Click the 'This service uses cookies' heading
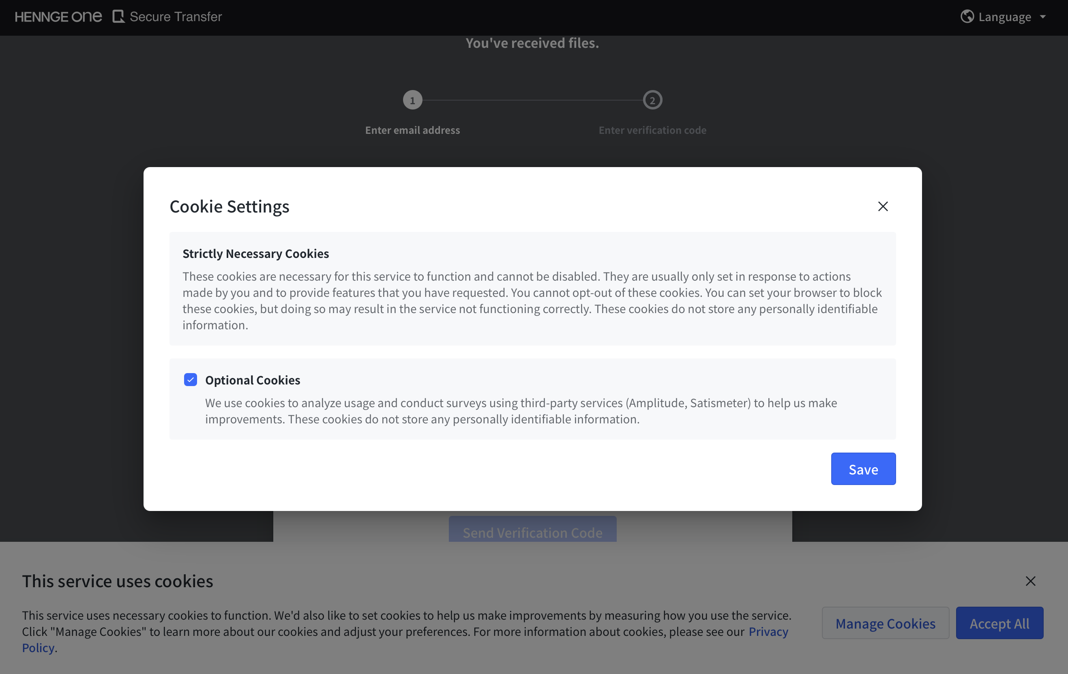Screen dimensions: 1068x674 pos(118,581)
